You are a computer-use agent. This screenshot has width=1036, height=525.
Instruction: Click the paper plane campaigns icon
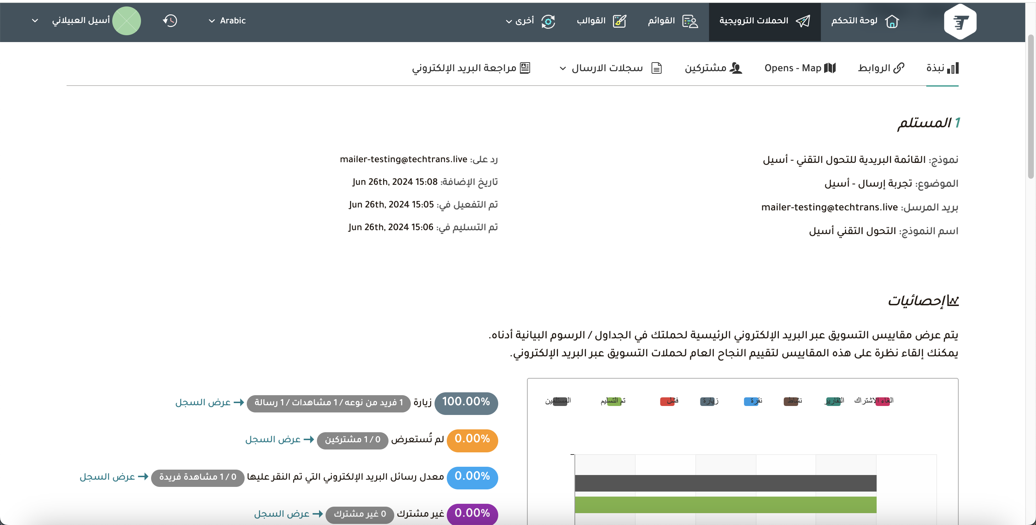pyautogui.click(x=803, y=21)
